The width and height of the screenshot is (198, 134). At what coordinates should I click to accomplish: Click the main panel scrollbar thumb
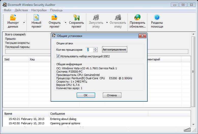point(193,71)
